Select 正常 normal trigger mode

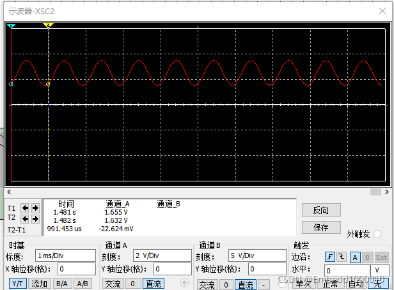pyautogui.click(x=330, y=284)
